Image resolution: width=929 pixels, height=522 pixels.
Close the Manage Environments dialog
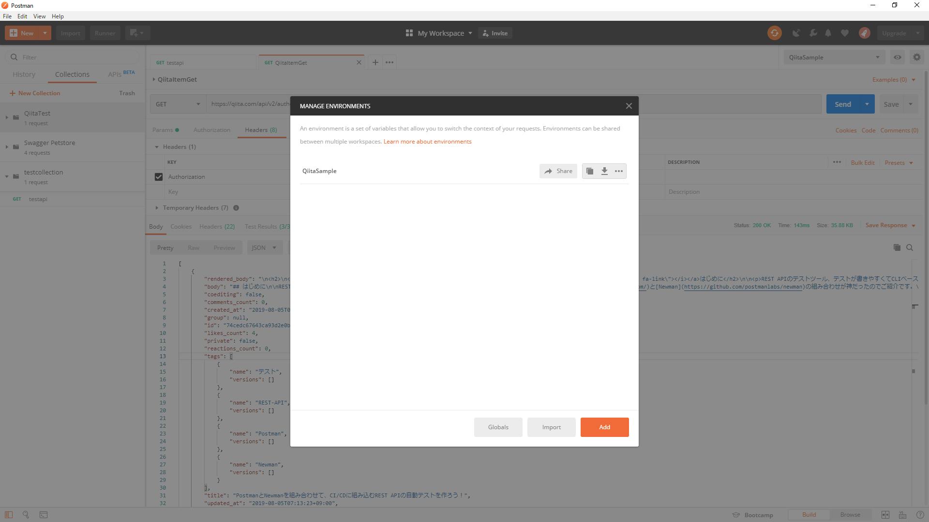pos(629,106)
